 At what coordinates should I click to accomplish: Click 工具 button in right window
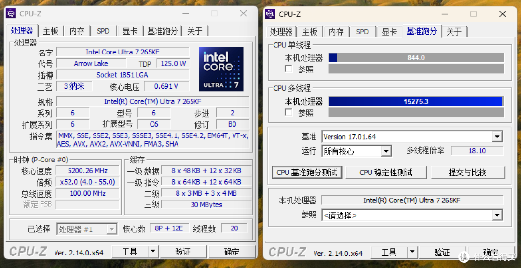(x=389, y=252)
